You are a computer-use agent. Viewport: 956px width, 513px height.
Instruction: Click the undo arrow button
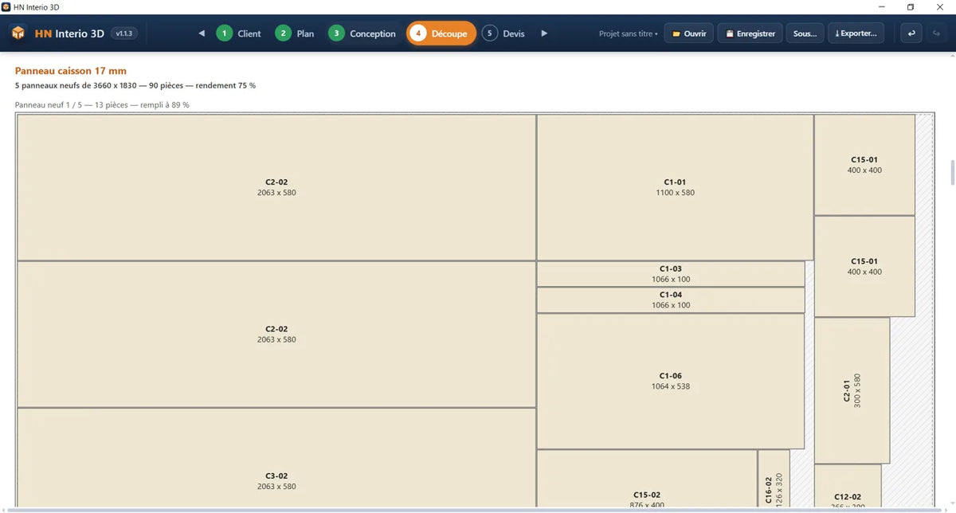click(x=911, y=33)
